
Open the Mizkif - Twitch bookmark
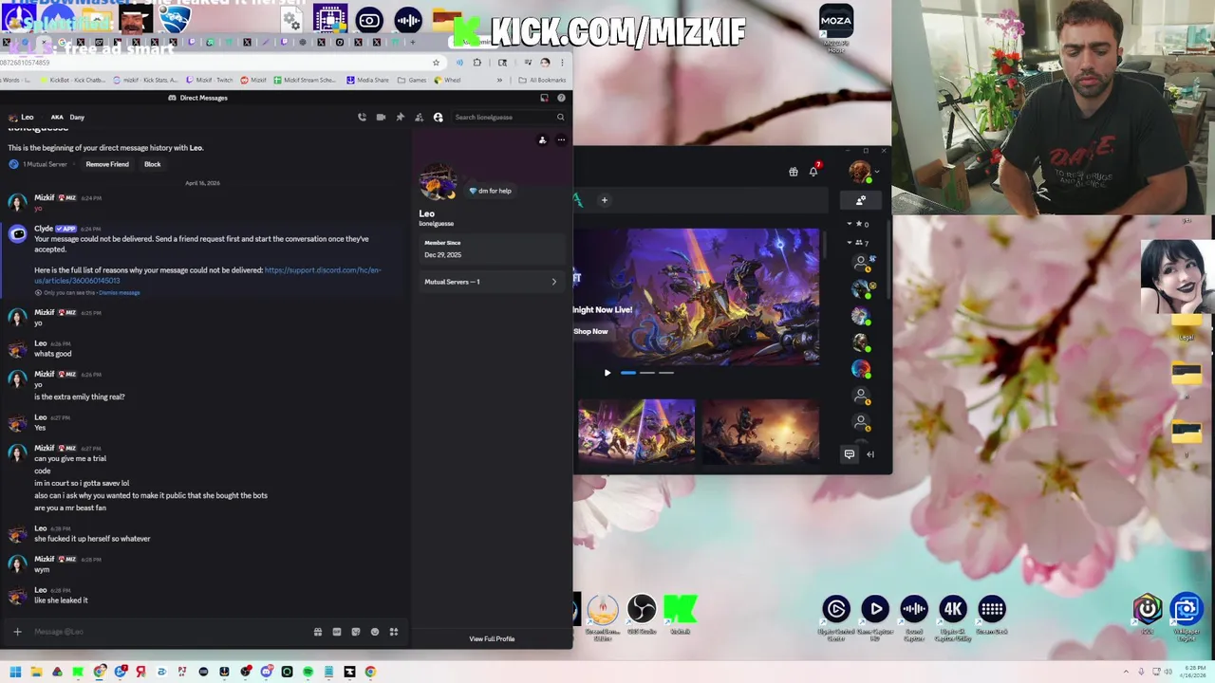(211, 81)
